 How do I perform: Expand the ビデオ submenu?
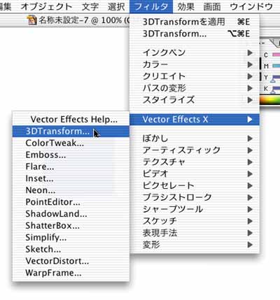(x=195, y=174)
